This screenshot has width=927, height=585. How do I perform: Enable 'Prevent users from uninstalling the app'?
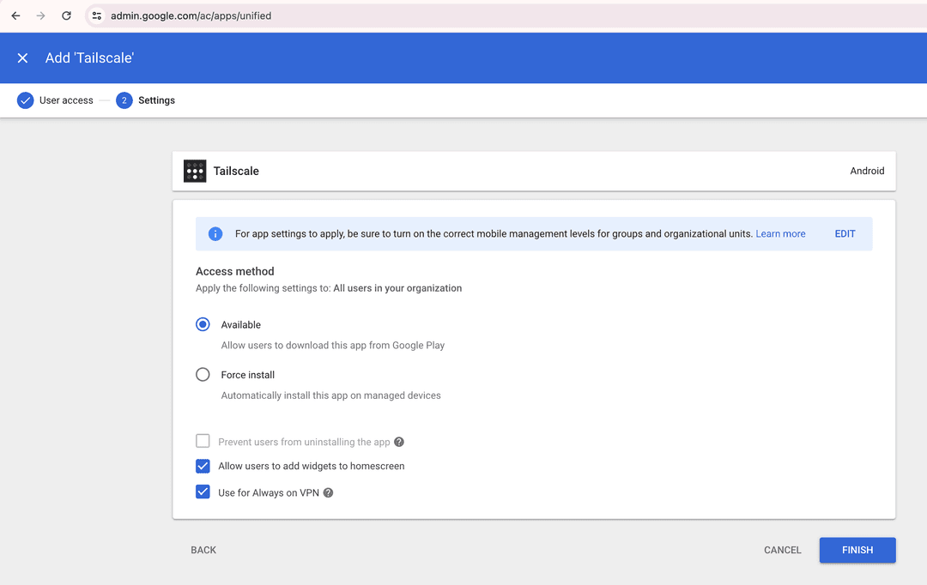coord(203,441)
